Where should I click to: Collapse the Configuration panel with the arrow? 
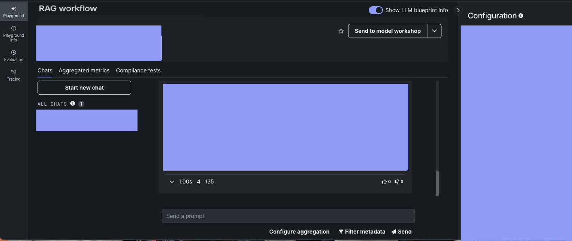(458, 10)
